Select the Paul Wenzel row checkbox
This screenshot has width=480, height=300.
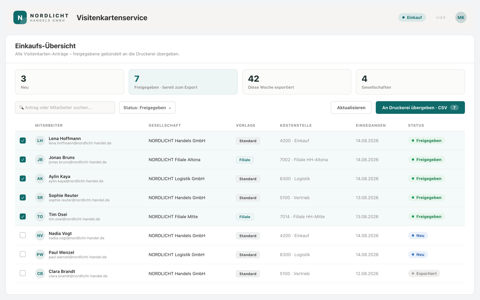pos(23,254)
